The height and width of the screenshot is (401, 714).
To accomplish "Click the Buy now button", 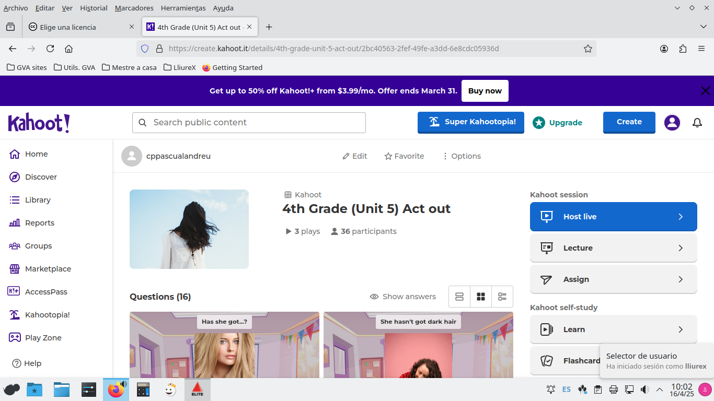I will 485,91.
